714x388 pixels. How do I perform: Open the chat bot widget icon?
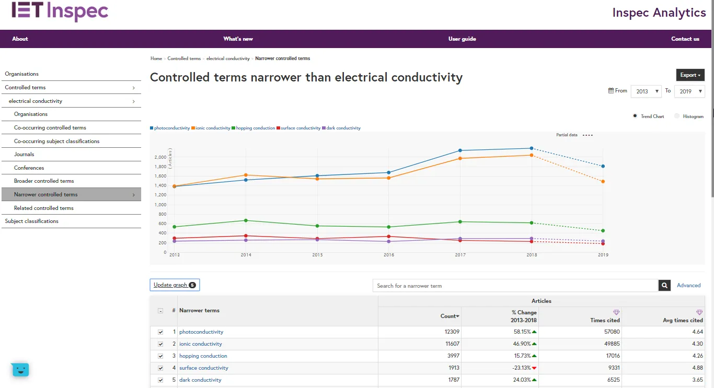(x=20, y=370)
